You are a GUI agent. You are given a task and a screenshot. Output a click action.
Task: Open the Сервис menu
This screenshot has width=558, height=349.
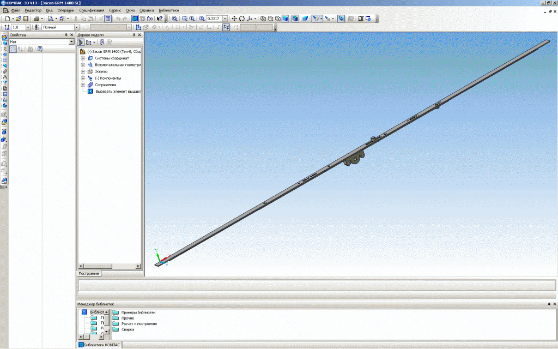pos(114,10)
